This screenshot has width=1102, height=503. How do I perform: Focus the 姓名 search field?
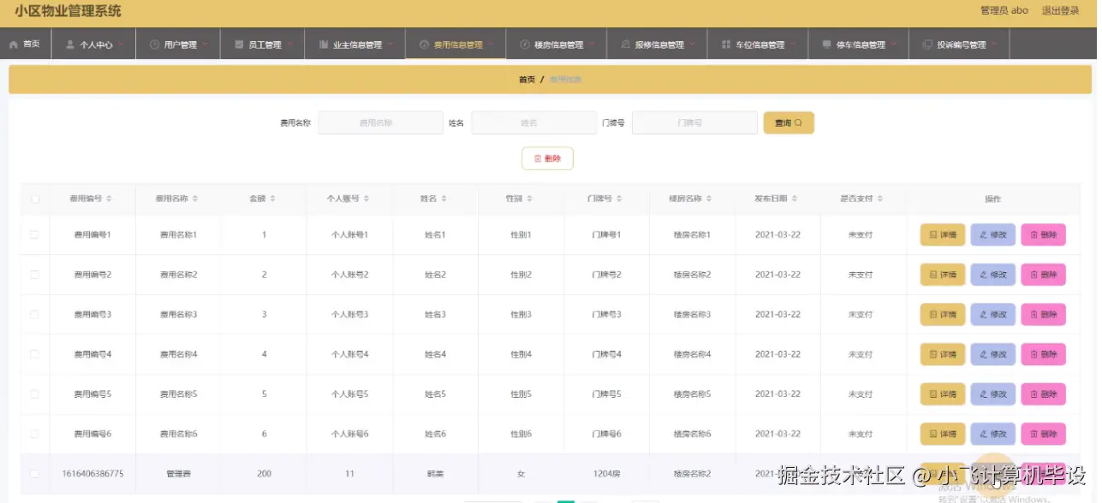[x=533, y=123]
